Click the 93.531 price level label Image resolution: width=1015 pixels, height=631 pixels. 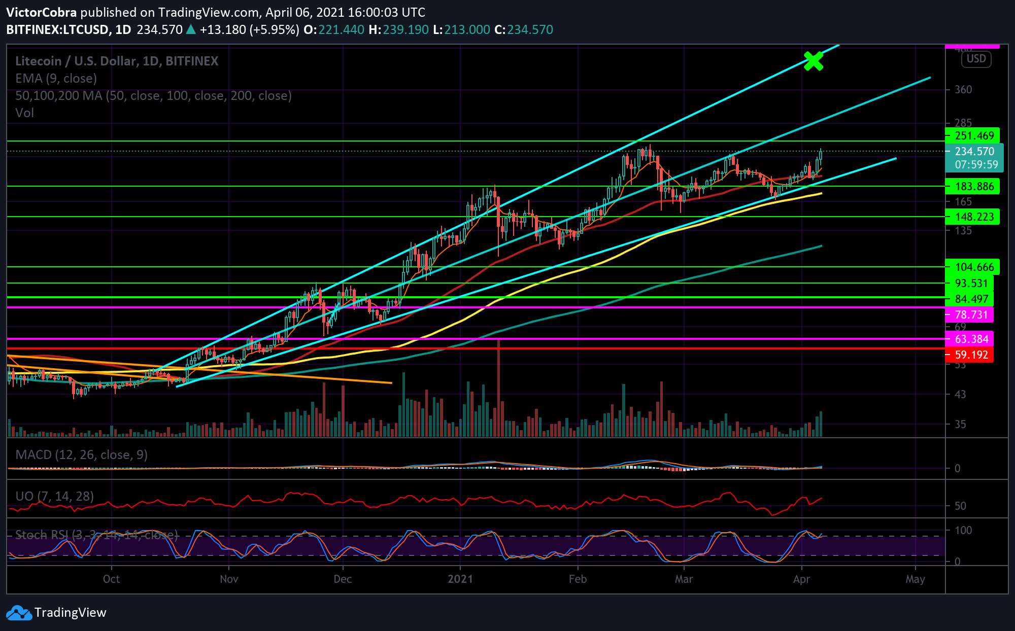click(x=969, y=283)
